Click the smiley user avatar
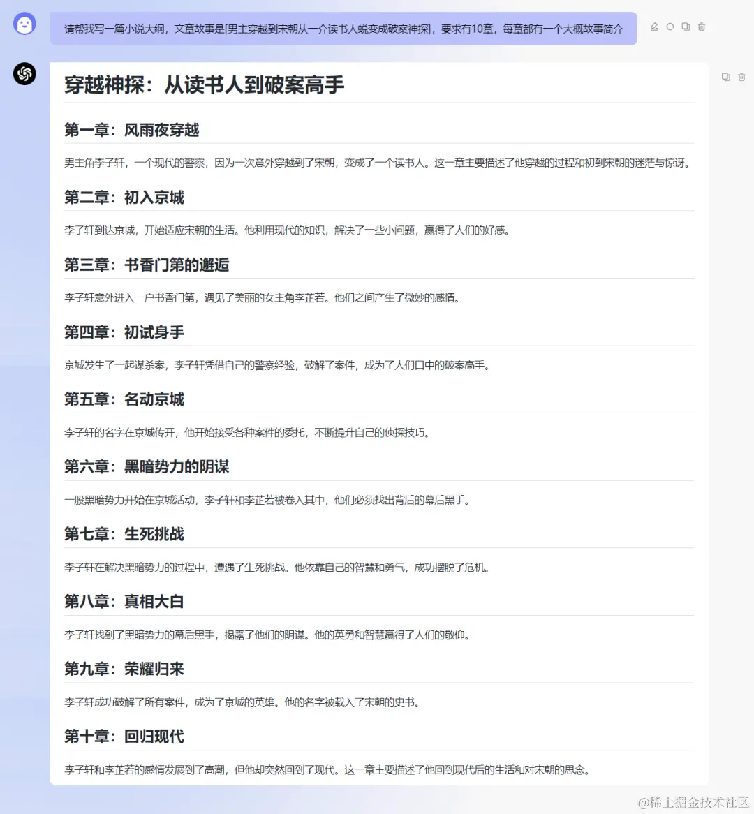This screenshot has height=814, width=754. pyautogui.click(x=24, y=23)
